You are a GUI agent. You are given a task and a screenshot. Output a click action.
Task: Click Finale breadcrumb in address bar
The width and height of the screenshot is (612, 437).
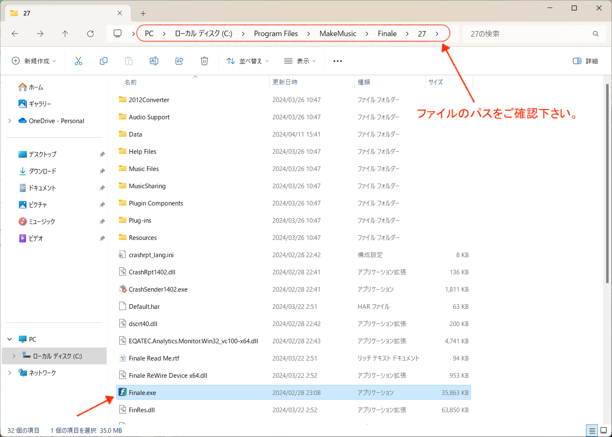(387, 34)
